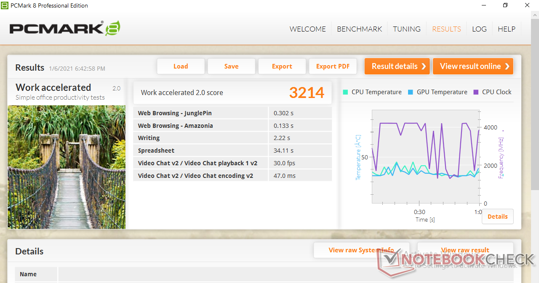Screen dimensions: 539x283
Task: Open the HELP tab
Action: (506, 29)
